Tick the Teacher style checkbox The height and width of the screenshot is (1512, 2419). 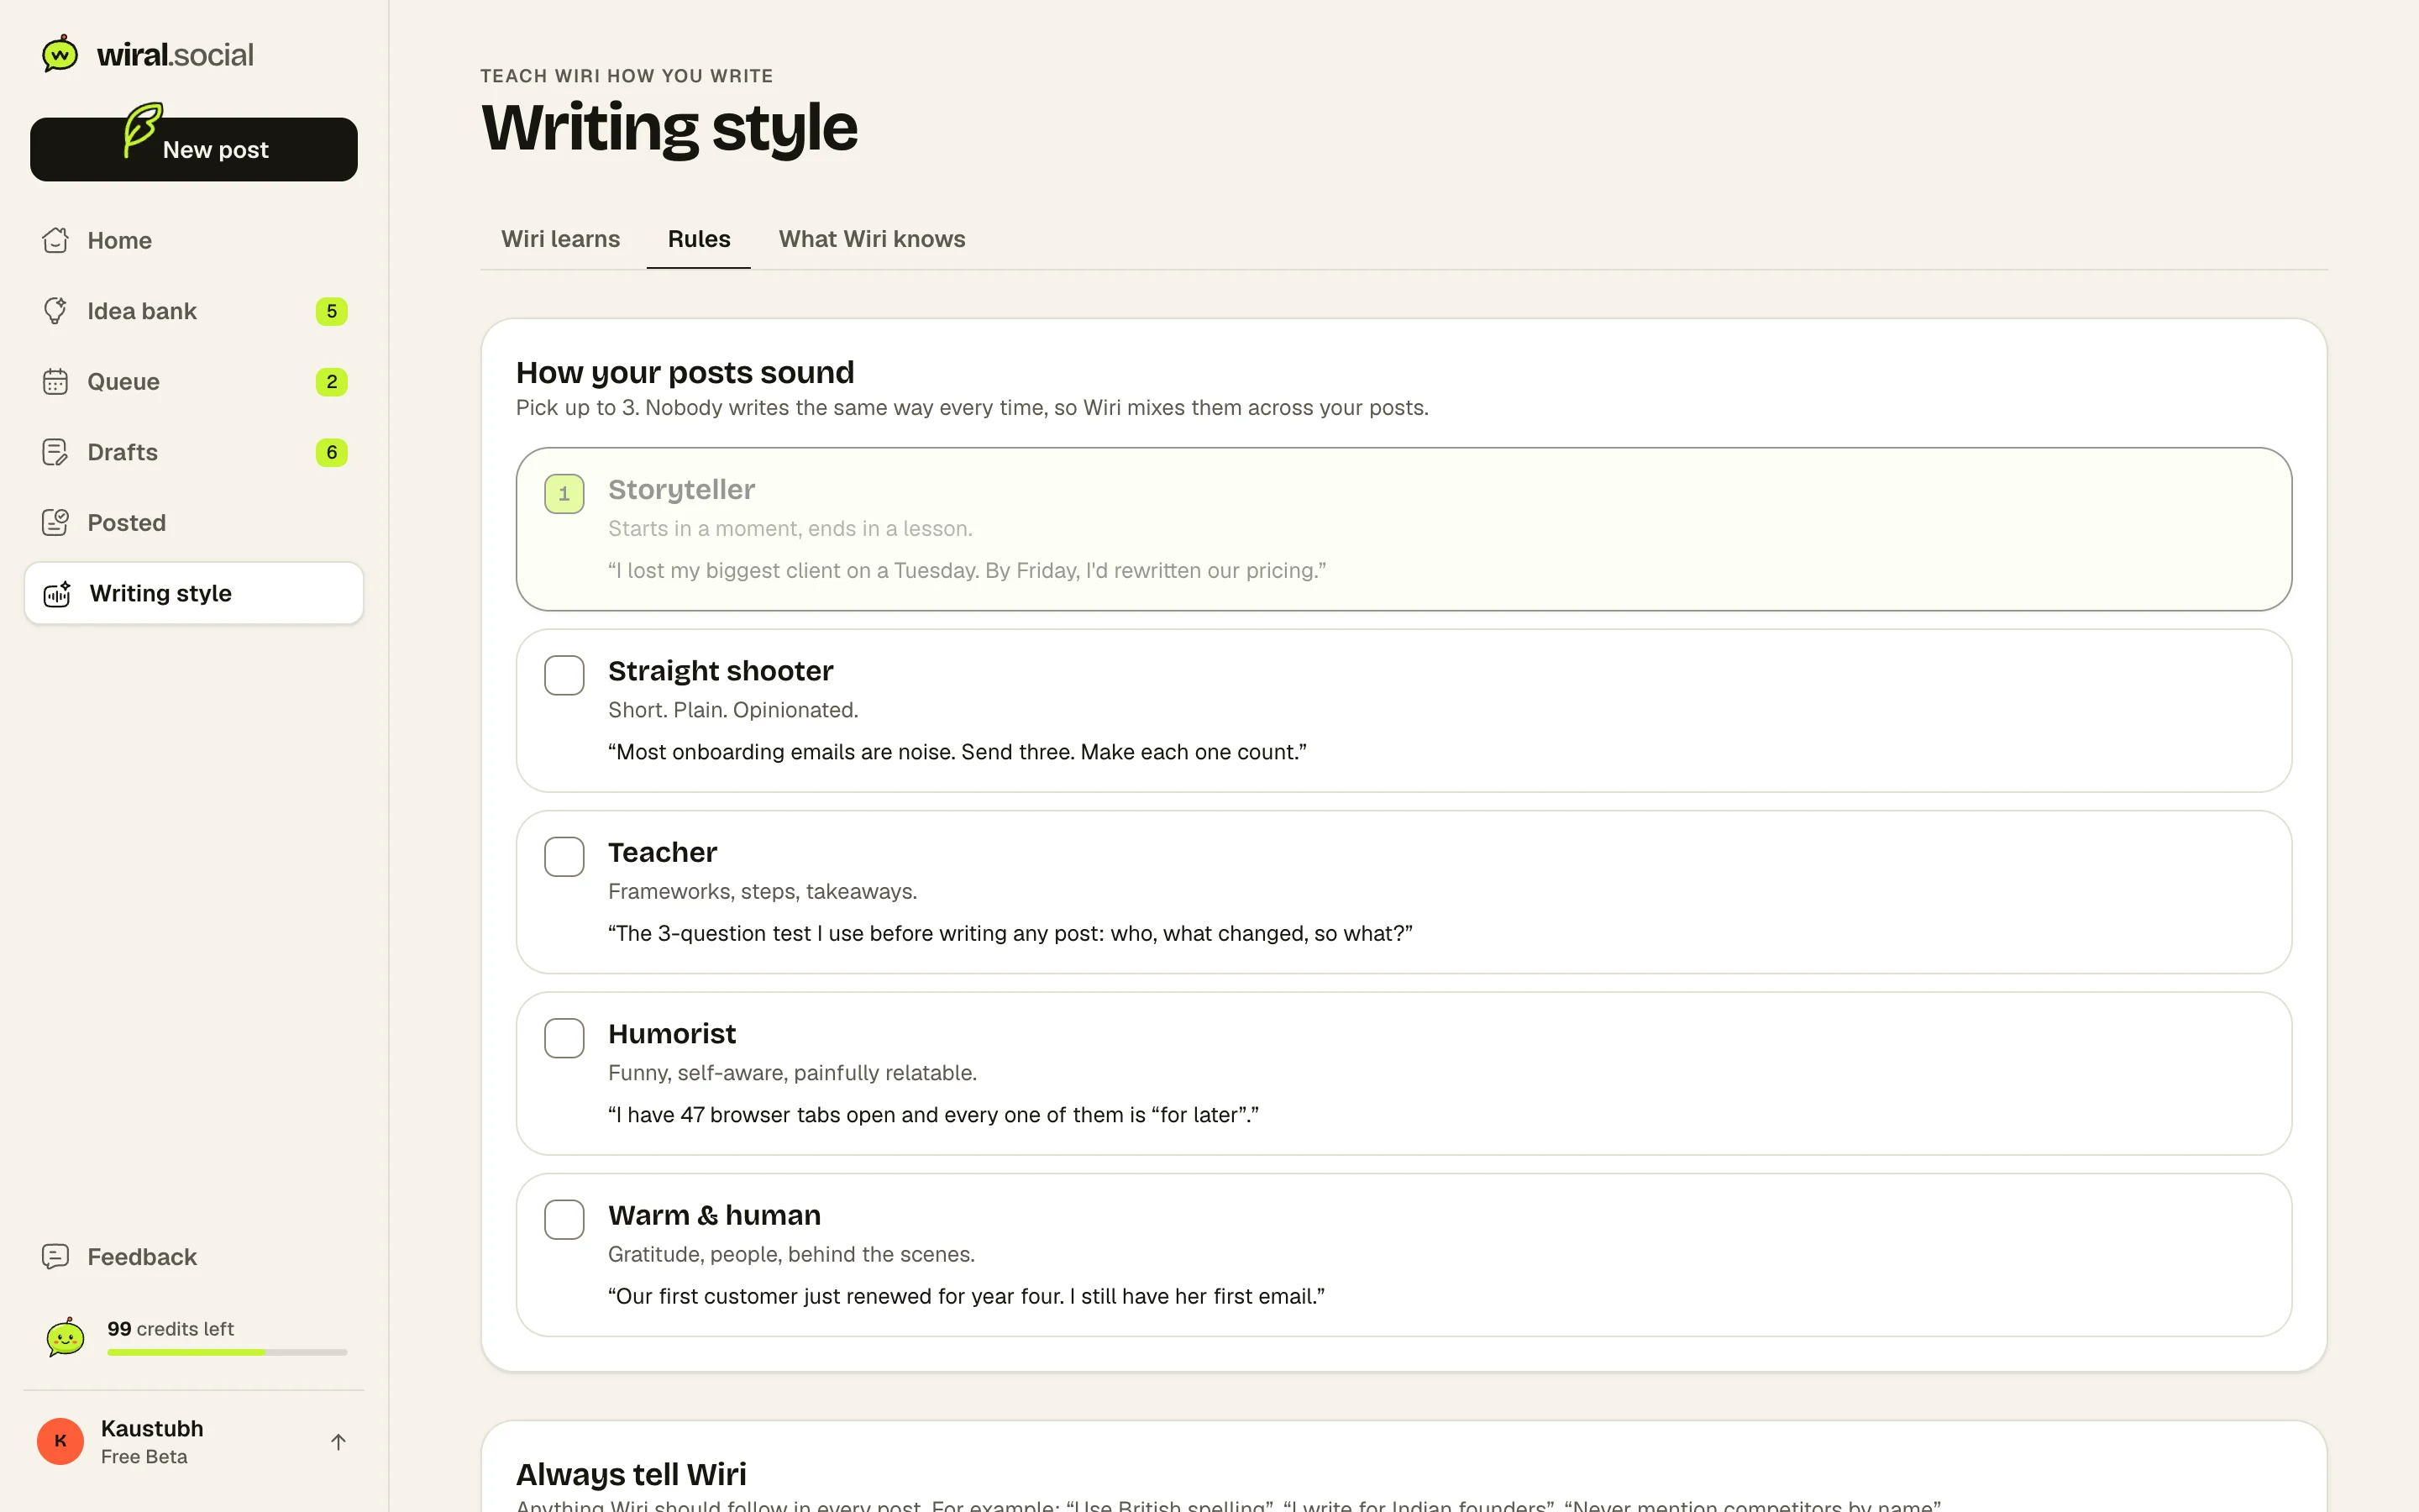point(564,857)
